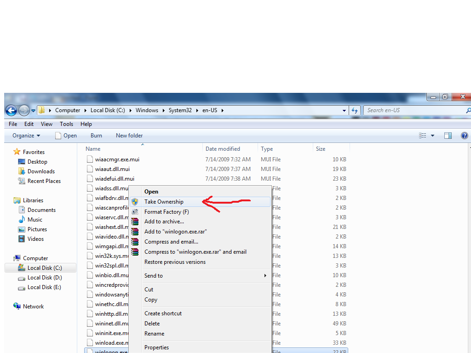Choose Take Ownership in context menu
This screenshot has width=471, height=353.
tap(200, 202)
